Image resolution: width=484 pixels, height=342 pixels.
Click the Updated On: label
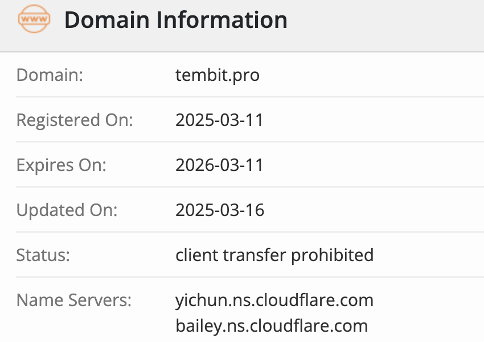[67, 210]
